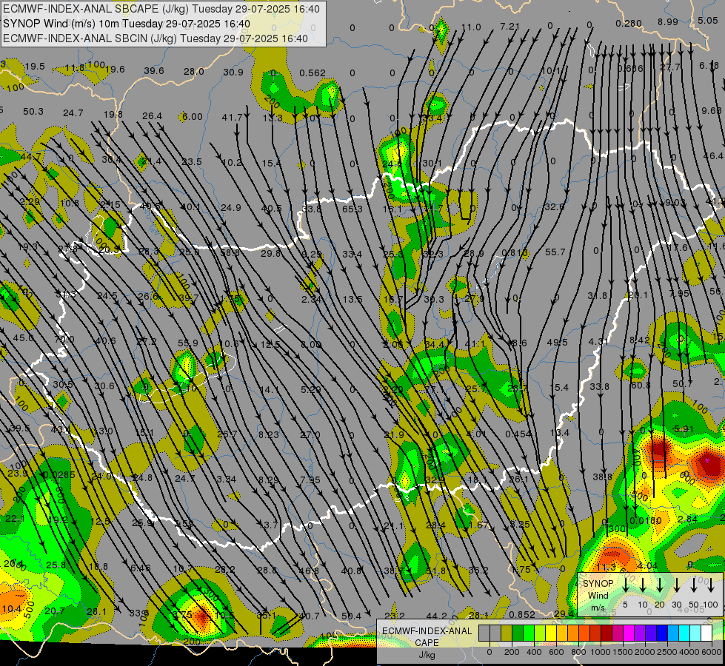Click the map value 4.59
Image resolution: width=725 pixels, height=666 pixels.
point(184,524)
